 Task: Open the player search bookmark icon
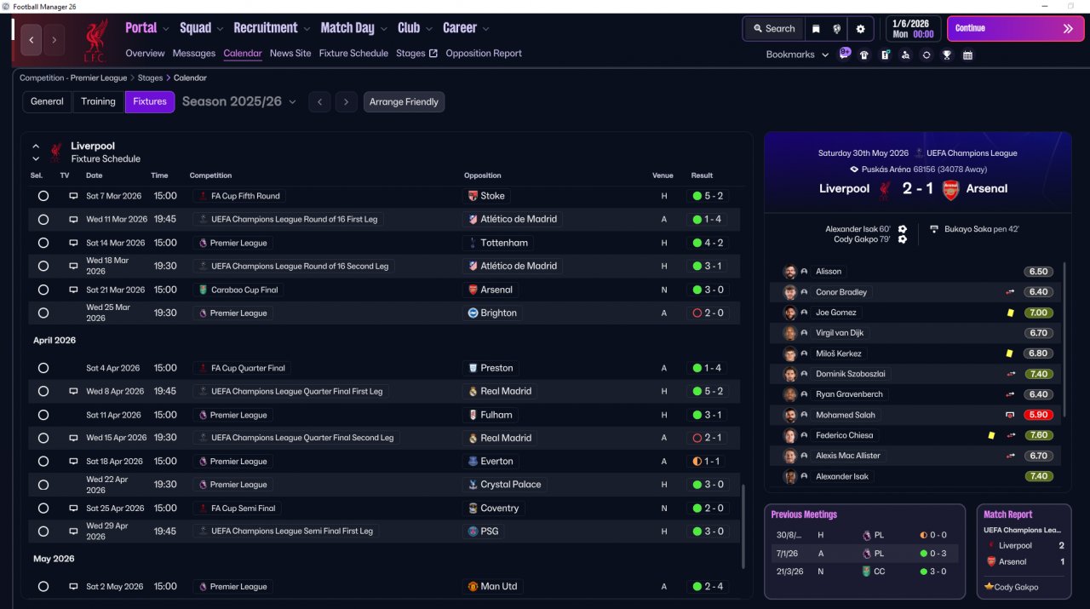[905, 55]
